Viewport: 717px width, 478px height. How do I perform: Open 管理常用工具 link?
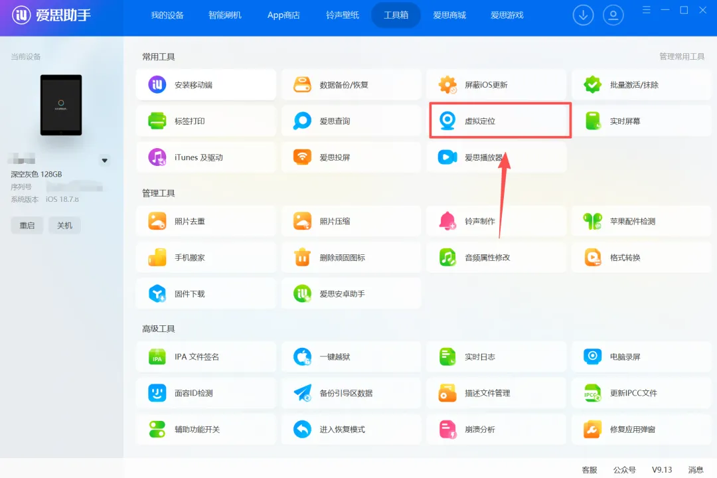tap(682, 56)
